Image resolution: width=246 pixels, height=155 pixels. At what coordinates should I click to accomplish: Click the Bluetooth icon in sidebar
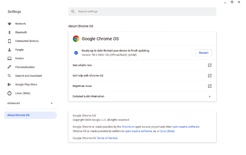(9, 32)
